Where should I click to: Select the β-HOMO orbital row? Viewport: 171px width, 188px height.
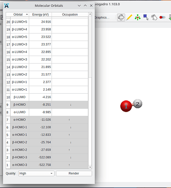[x=47, y=105]
